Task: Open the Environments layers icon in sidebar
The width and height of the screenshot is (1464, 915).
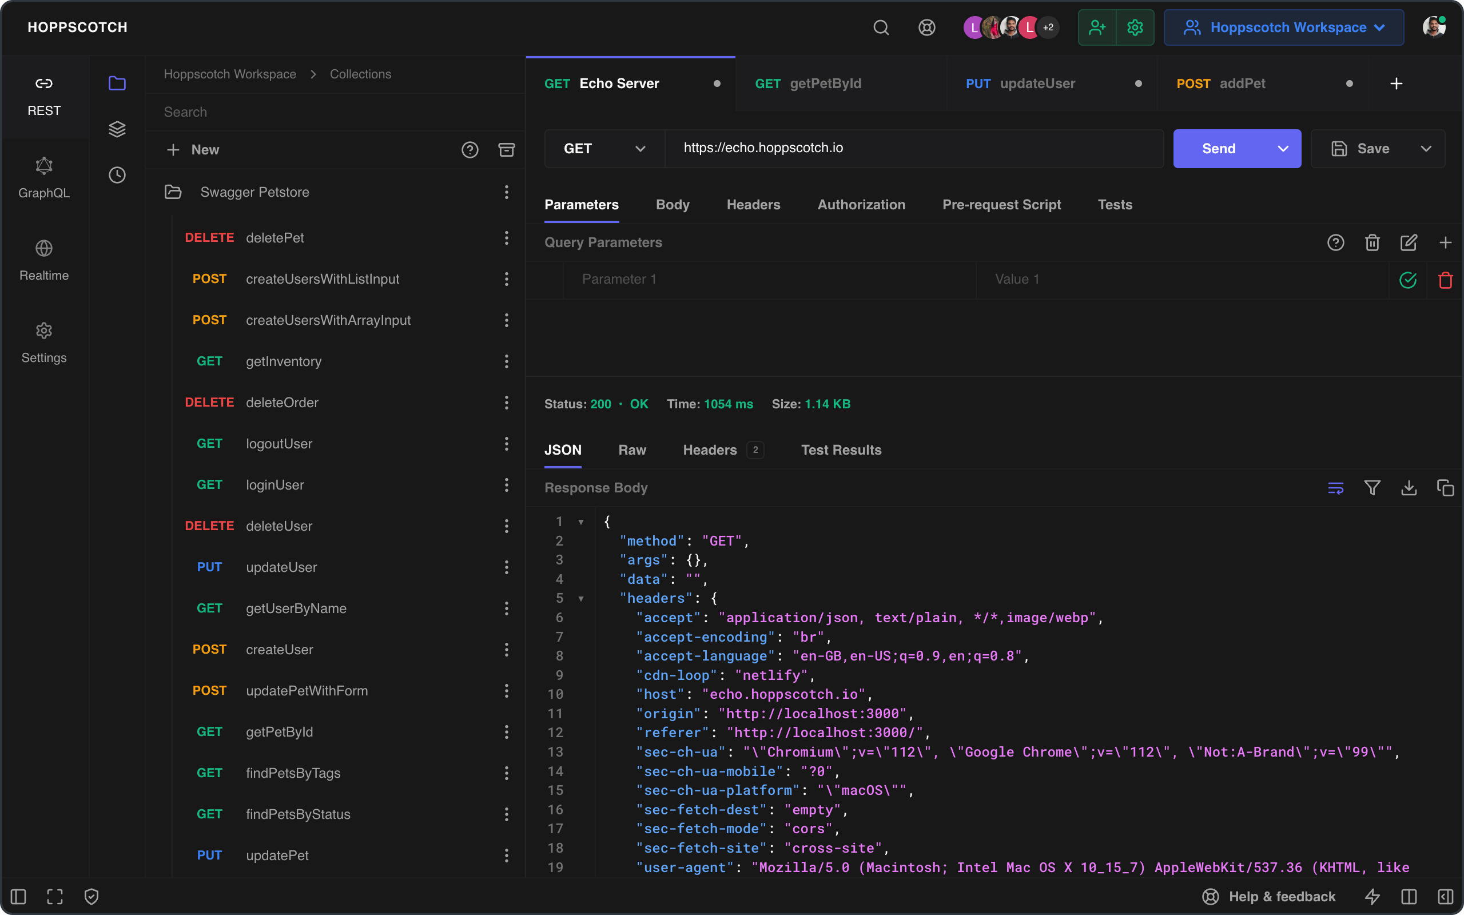Action: 117,129
